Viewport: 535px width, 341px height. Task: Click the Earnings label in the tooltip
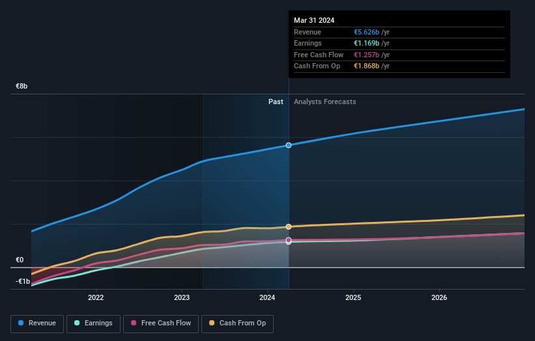click(x=308, y=43)
